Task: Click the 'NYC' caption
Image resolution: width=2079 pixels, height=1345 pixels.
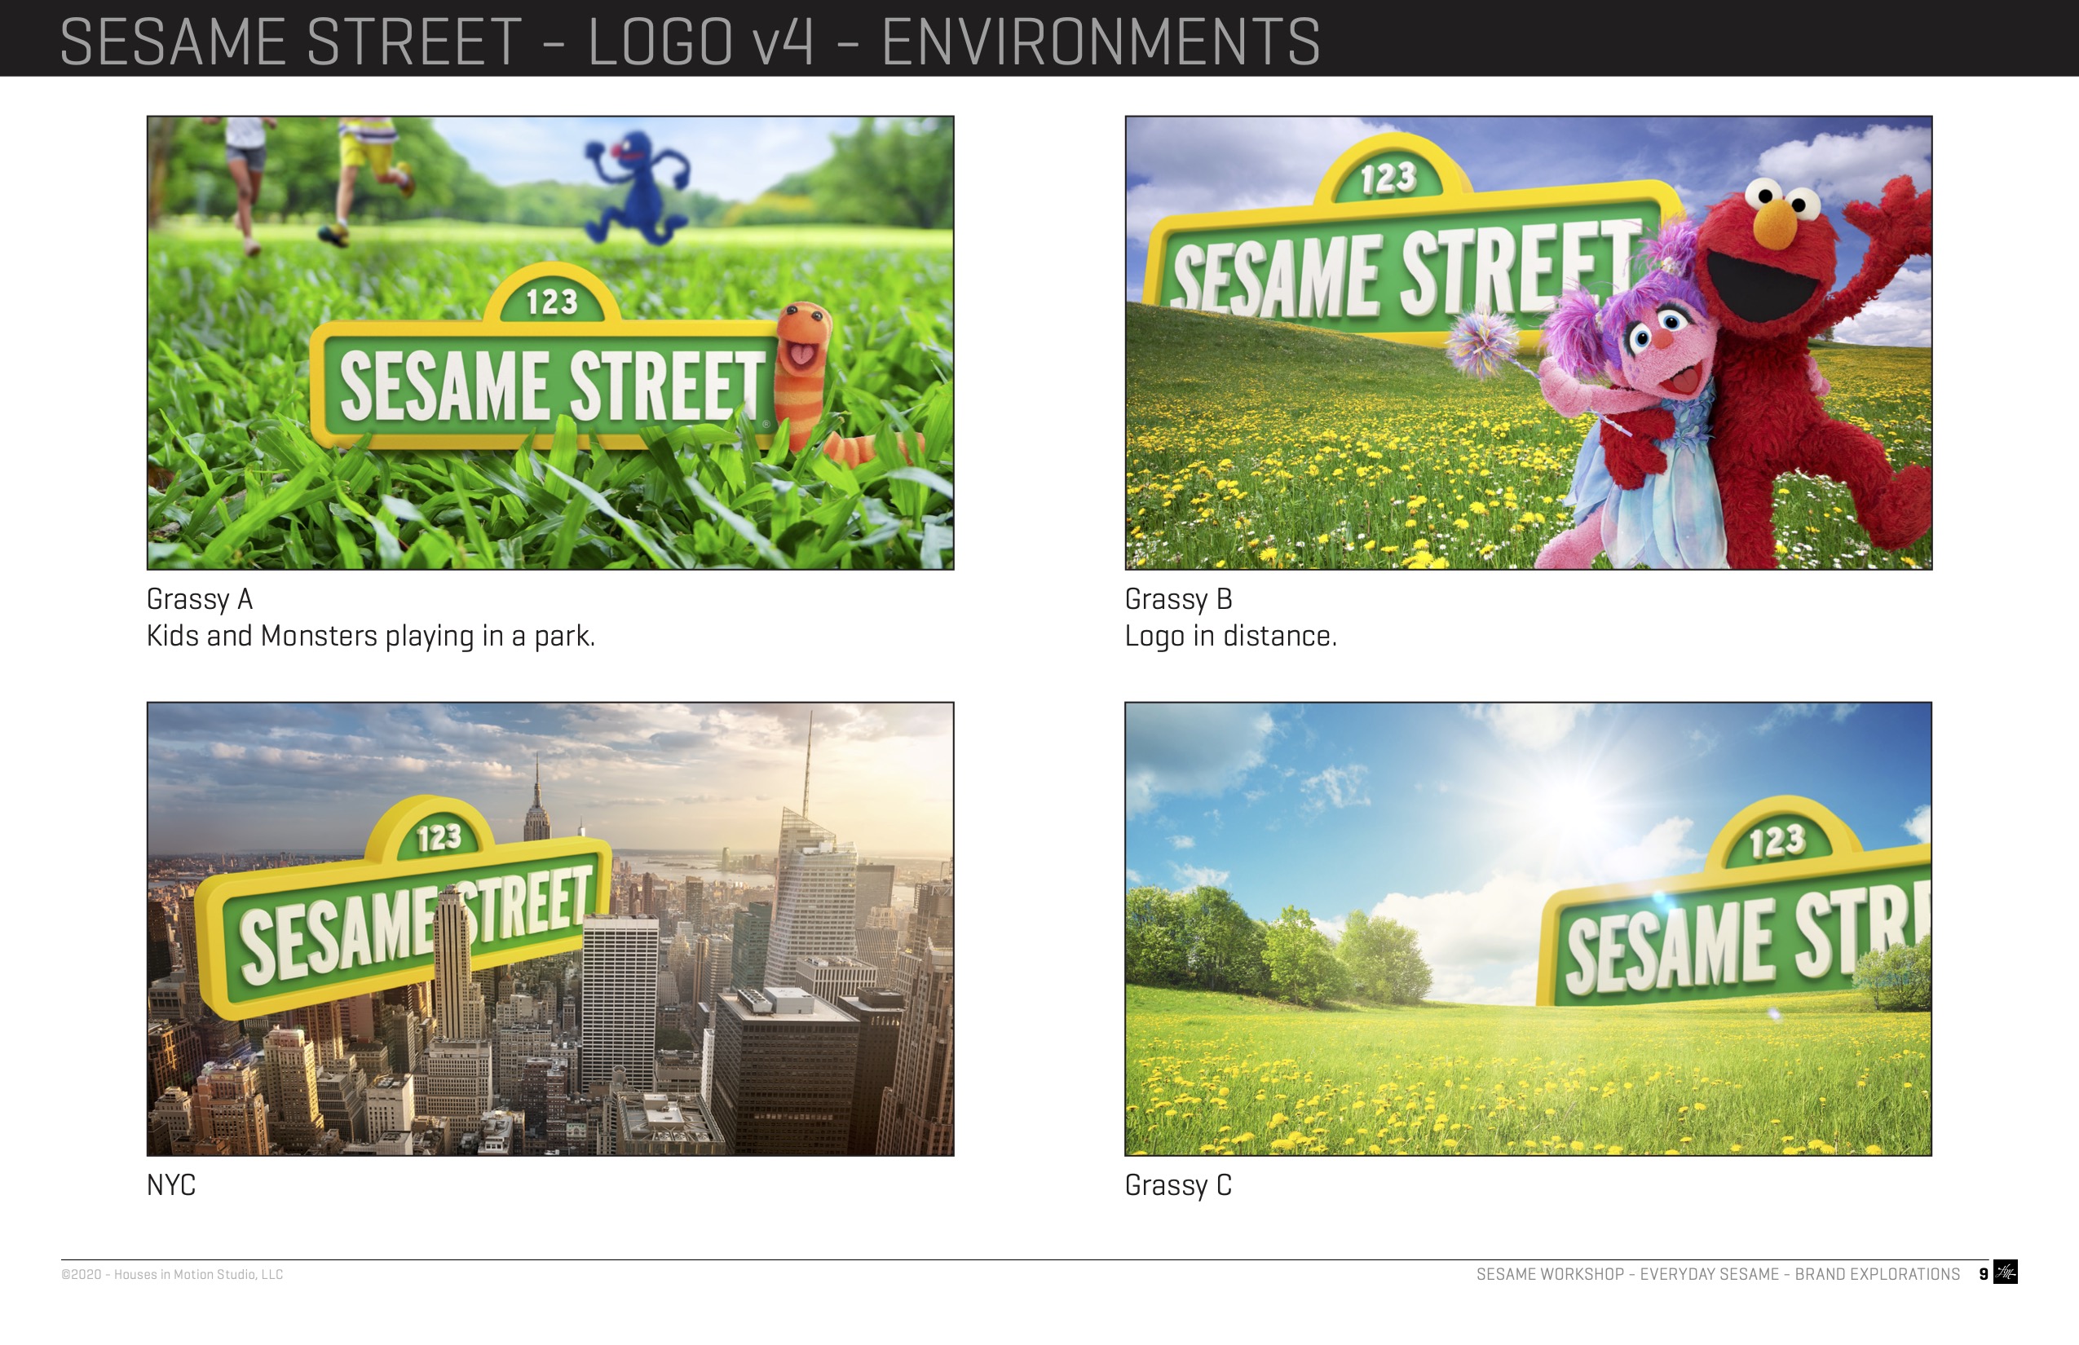Action: (171, 1185)
